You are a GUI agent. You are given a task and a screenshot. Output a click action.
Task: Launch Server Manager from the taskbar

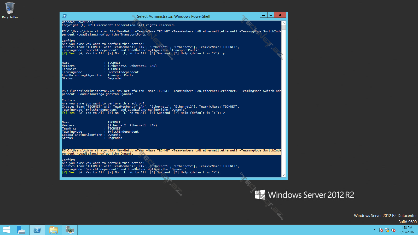coord(21,230)
